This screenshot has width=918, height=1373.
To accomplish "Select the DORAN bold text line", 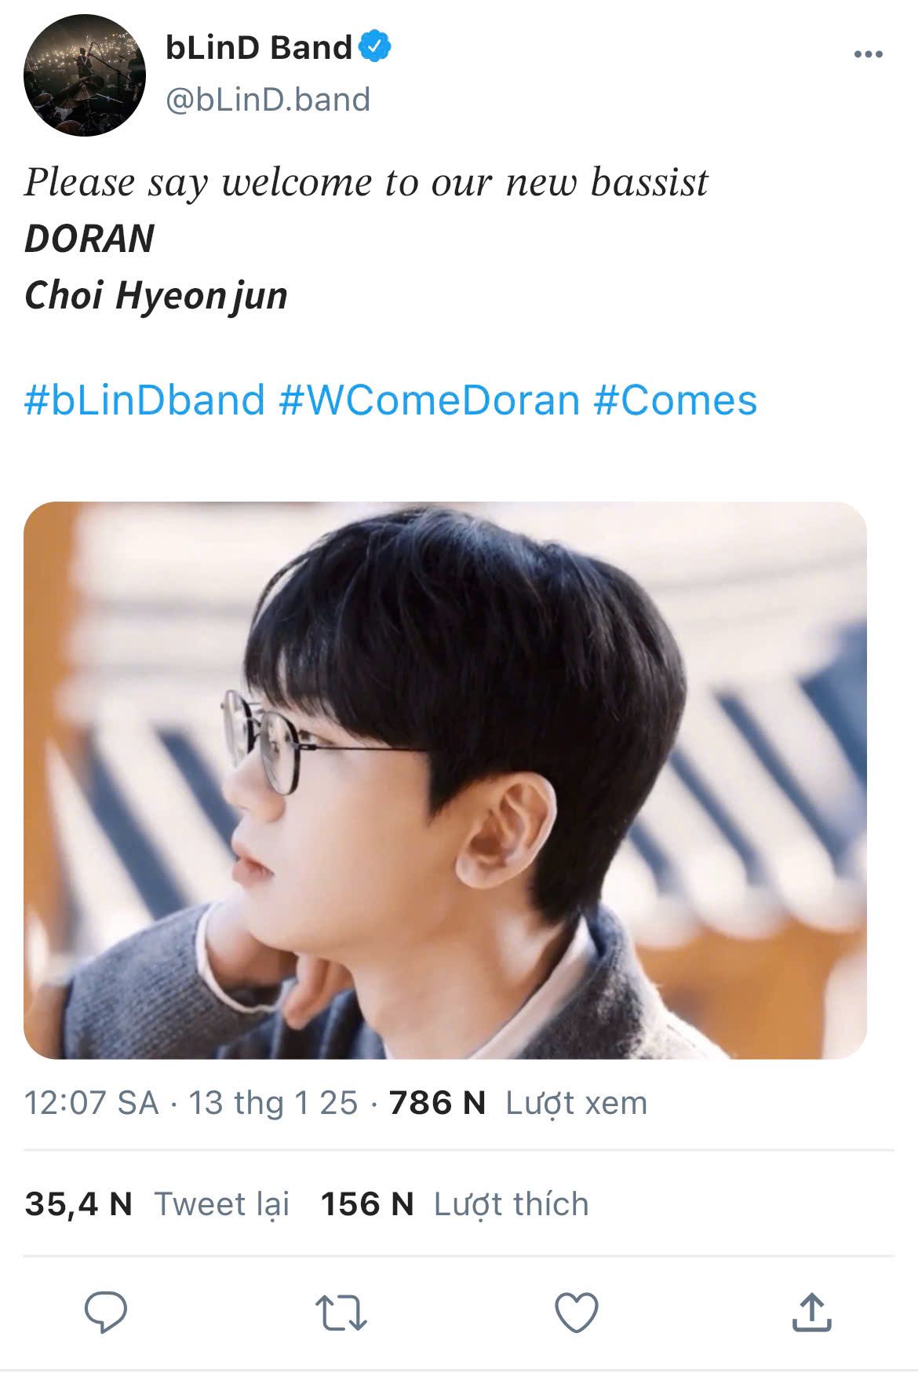I will point(89,239).
